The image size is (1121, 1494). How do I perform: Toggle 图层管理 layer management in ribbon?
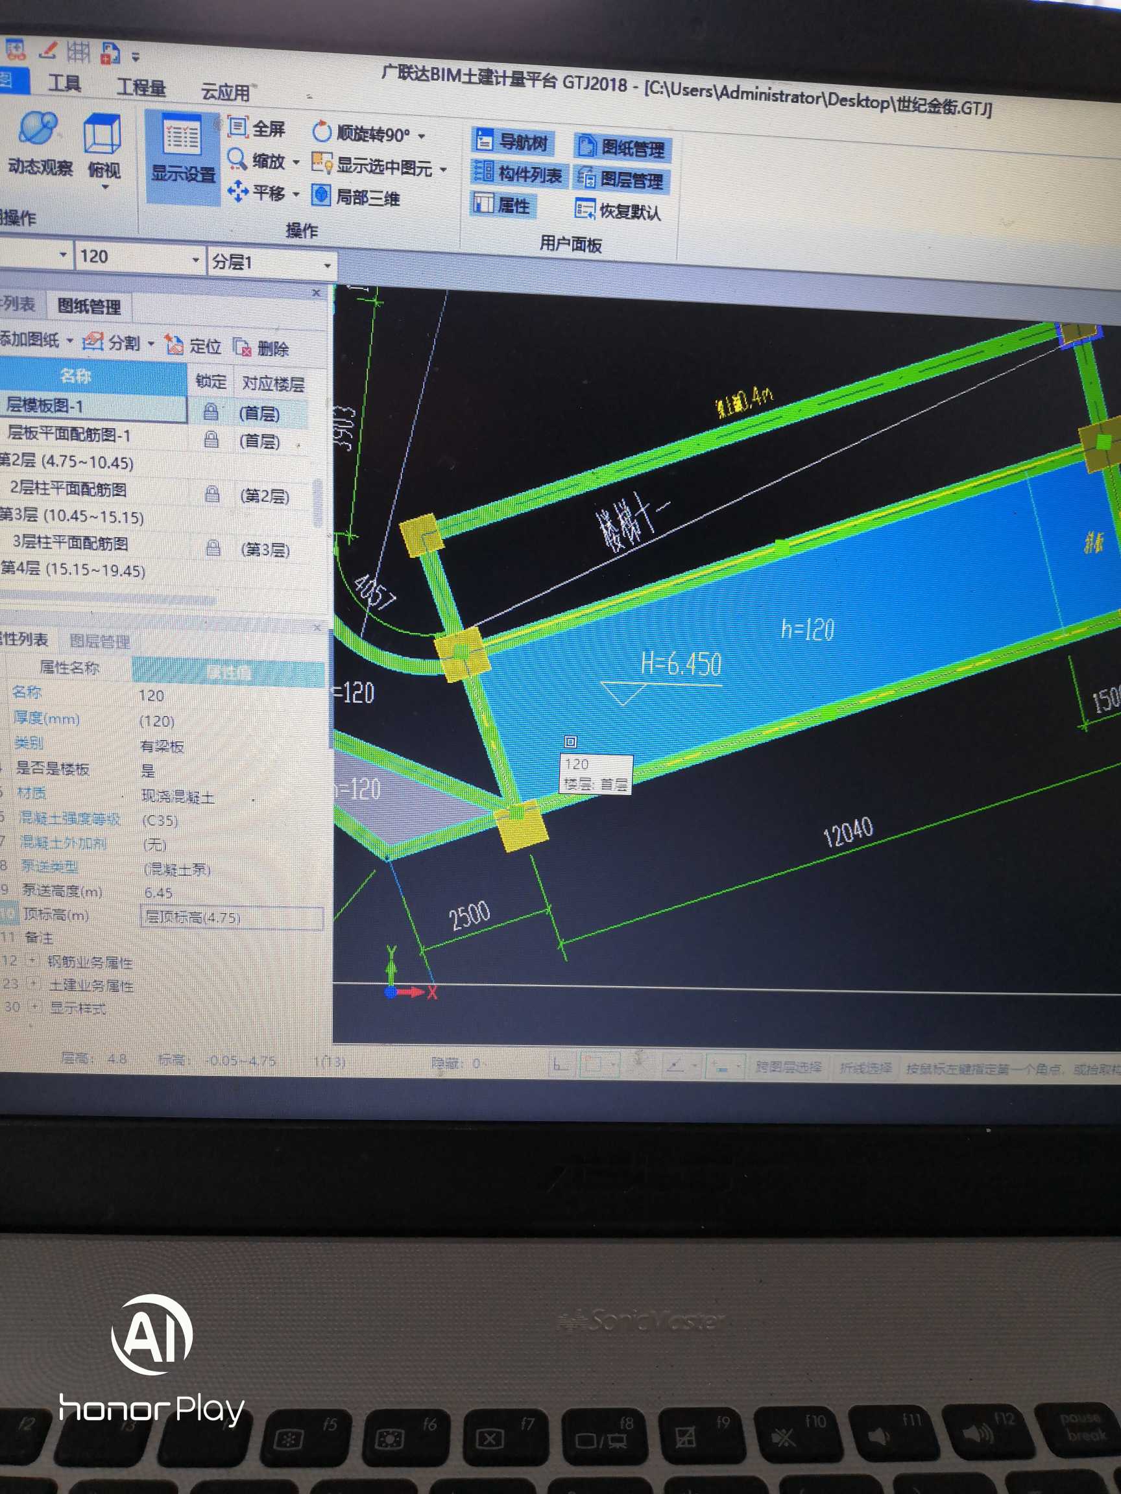(x=620, y=179)
